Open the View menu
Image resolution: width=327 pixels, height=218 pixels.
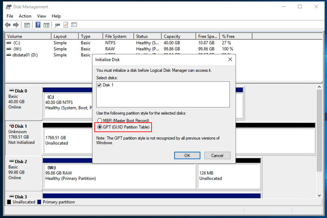coord(41,16)
